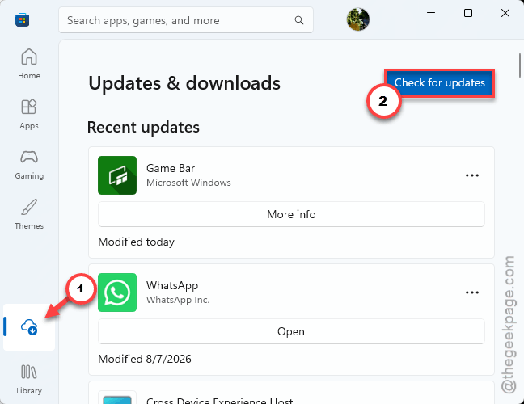Image resolution: width=524 pixels, height=404 pixels.
Task: Click the vertical scrollbar thumb
Action: [520, 65]
